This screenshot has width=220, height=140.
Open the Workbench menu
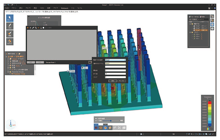(x=65, y=8)
